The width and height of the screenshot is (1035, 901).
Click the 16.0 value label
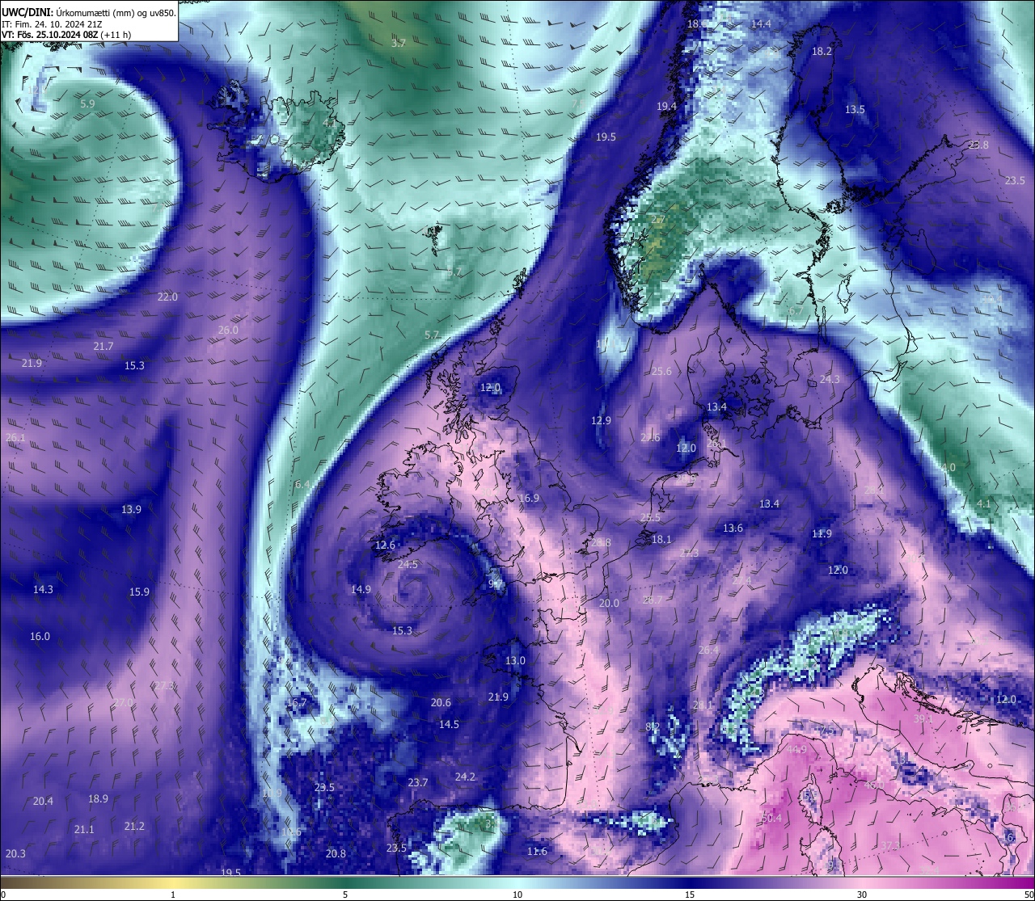pyautogui.click(x=40, y=637)
